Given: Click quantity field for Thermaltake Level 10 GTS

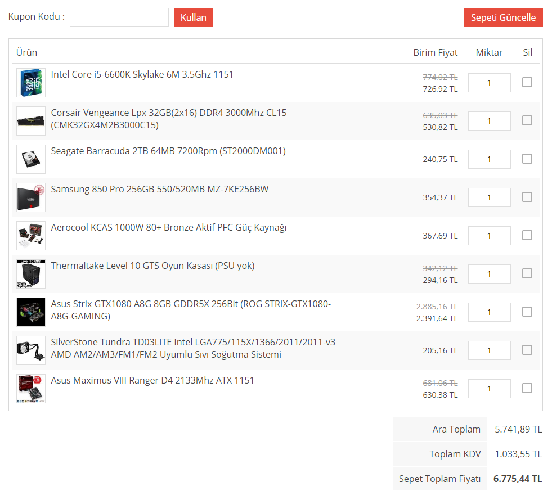Looking at the screenshot, I should click(490, 274).
